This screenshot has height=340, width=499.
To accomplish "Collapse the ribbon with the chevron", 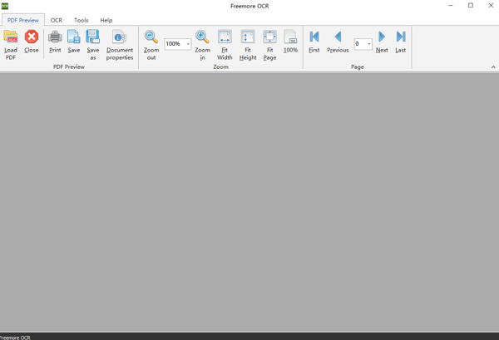I will tap(492, 67).
